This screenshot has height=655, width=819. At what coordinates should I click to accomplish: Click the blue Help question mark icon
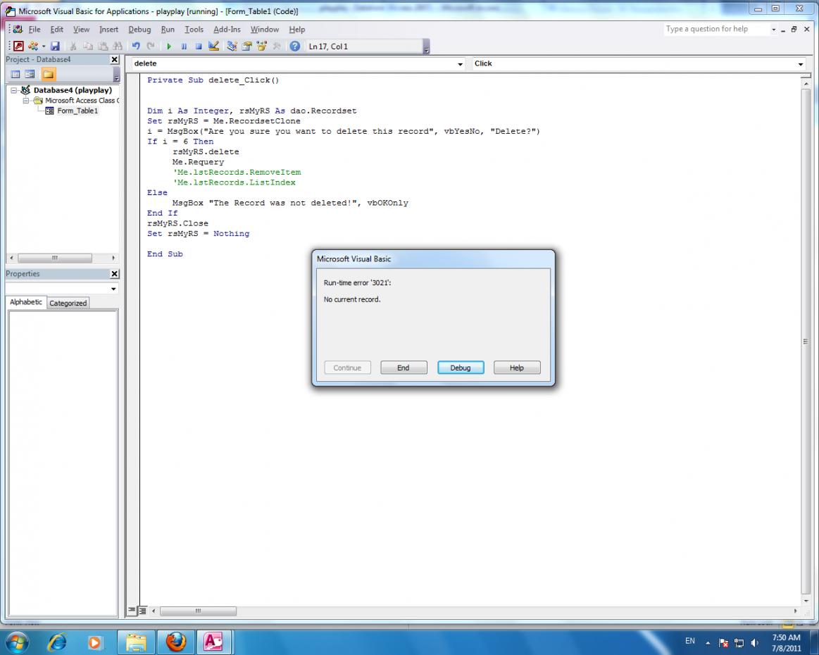click(294, 46)
